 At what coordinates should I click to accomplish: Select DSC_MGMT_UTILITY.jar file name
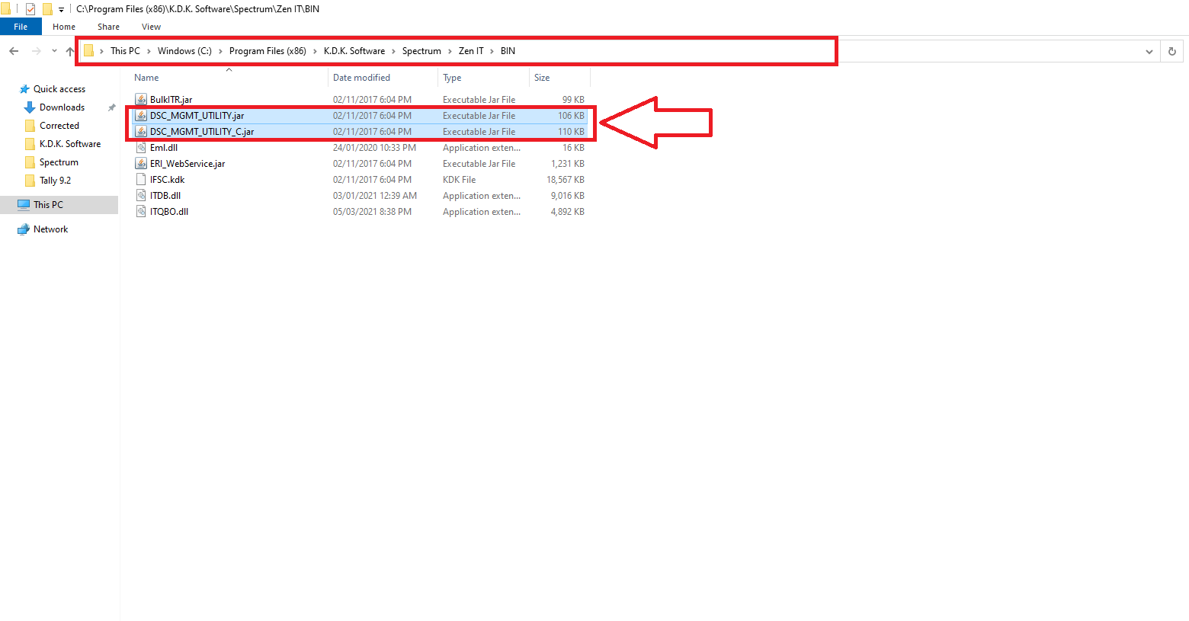point(197,116)
